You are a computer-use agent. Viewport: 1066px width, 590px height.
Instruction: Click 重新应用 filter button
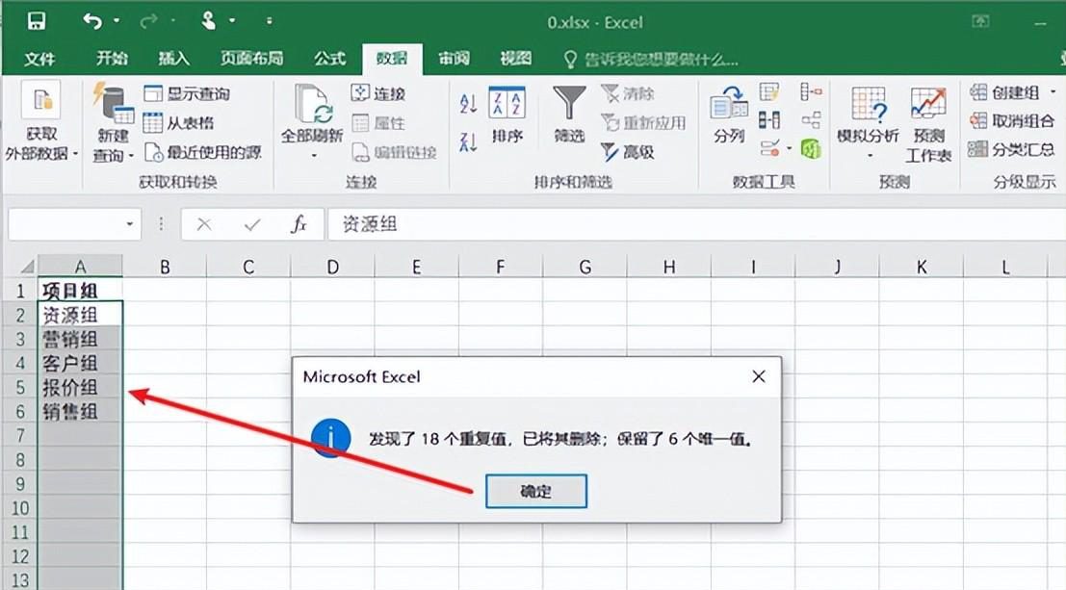(x=644, y=123)
